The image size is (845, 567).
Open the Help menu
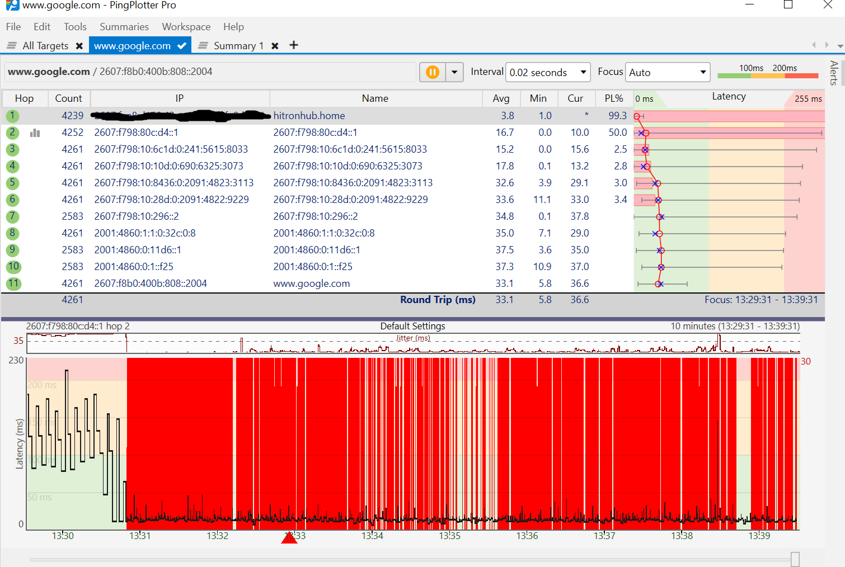[233, 27]
